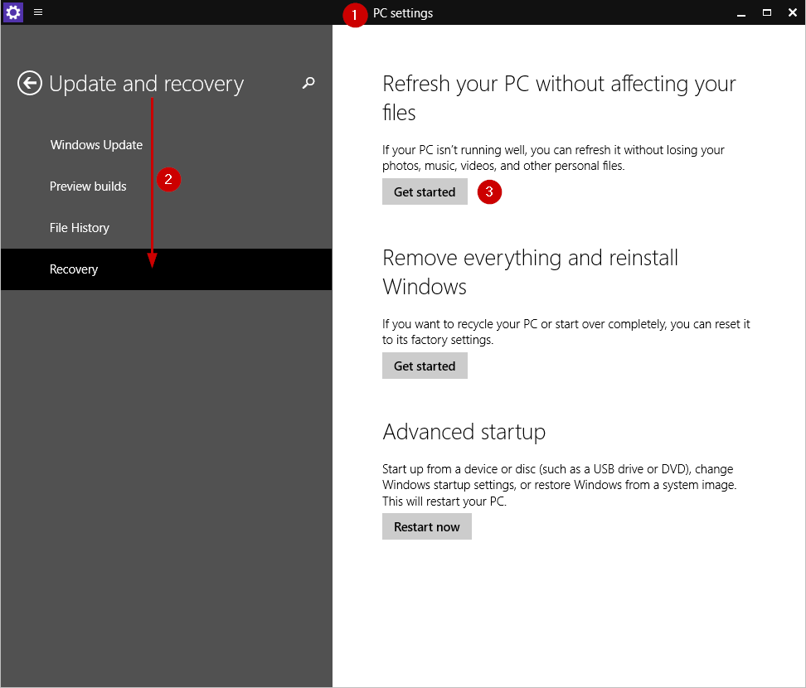Click Get started under Refresh your PC
806x688 pixels.
[x=425, y=191]
